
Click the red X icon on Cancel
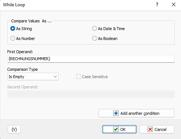pos(150,129)
